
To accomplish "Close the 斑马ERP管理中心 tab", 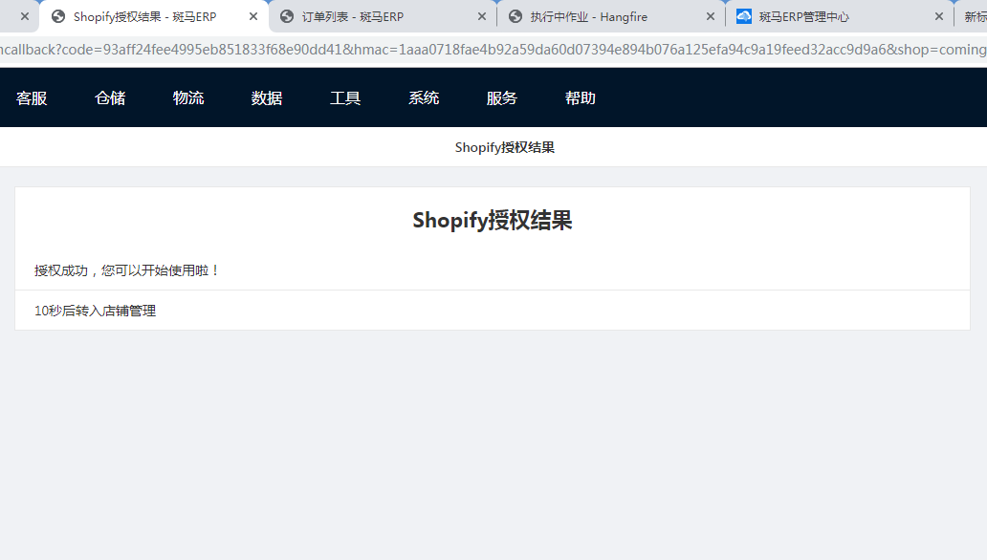I will point(939,16).
